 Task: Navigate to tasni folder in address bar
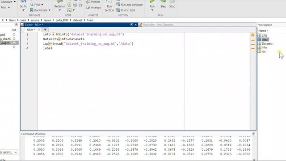point(23,20)
